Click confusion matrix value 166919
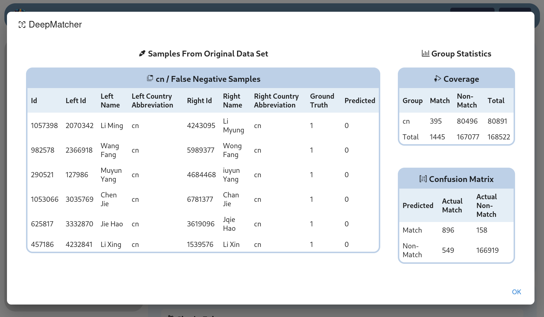The image size is (544, 317). [488, 250]
